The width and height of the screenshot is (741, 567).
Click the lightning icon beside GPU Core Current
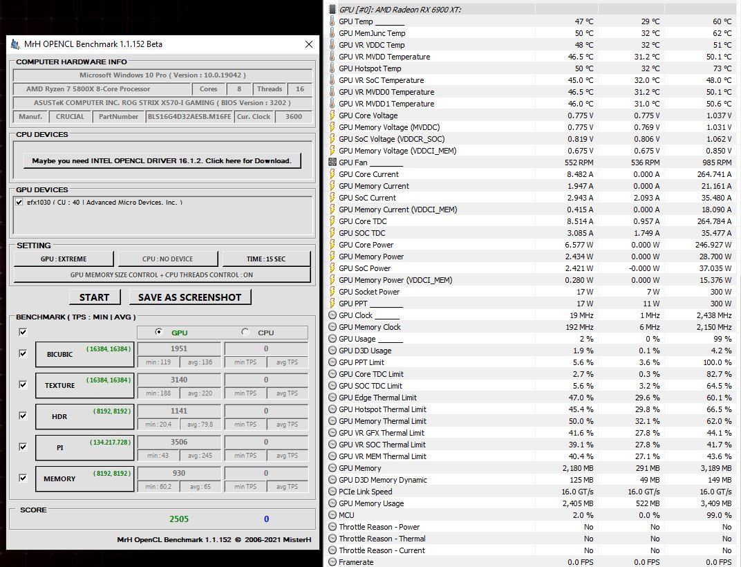click(332, 174)
